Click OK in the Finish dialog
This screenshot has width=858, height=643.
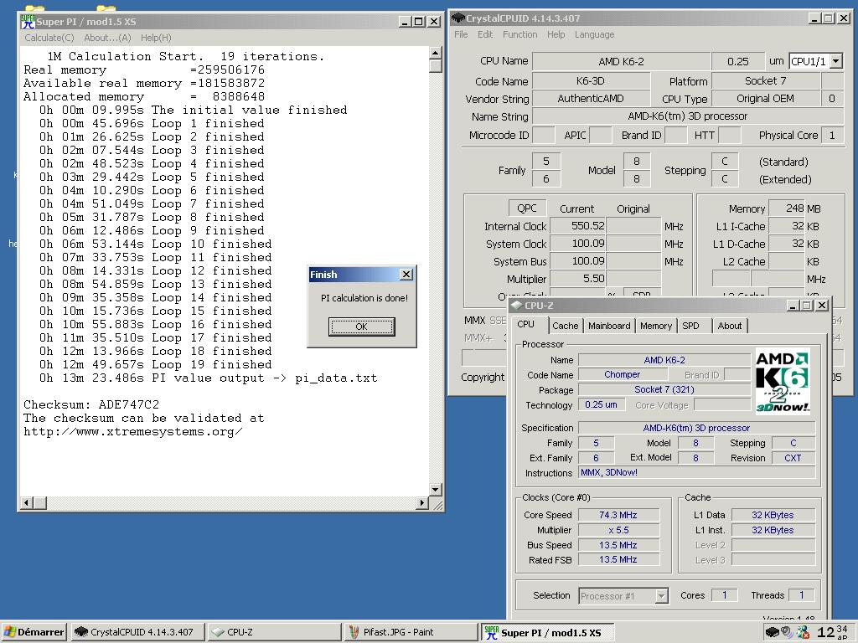coord(361,327)
